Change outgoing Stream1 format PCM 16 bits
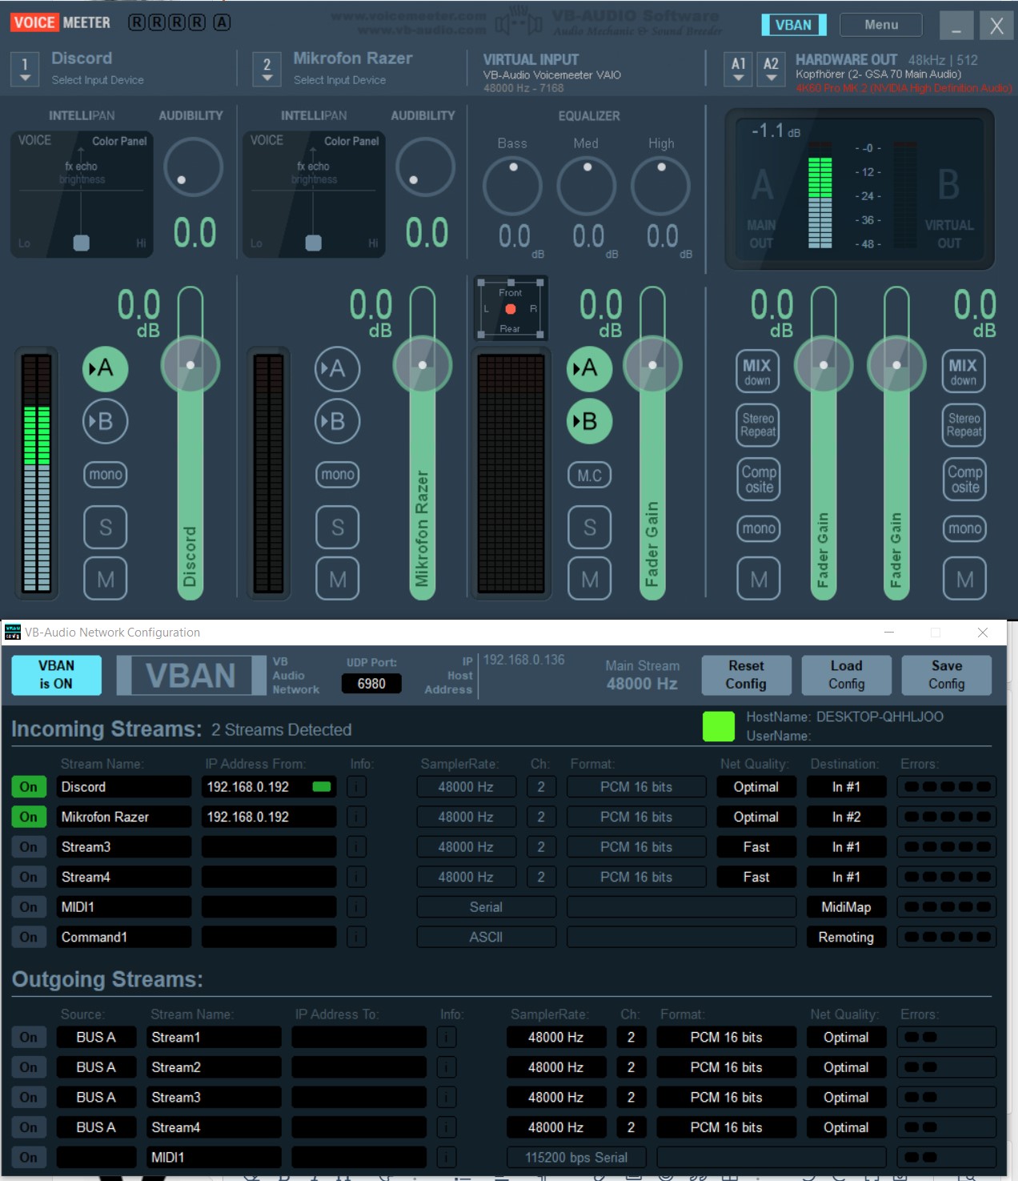The width and height of the screenshot is (1018, 1181). (x=726, y=1037)
